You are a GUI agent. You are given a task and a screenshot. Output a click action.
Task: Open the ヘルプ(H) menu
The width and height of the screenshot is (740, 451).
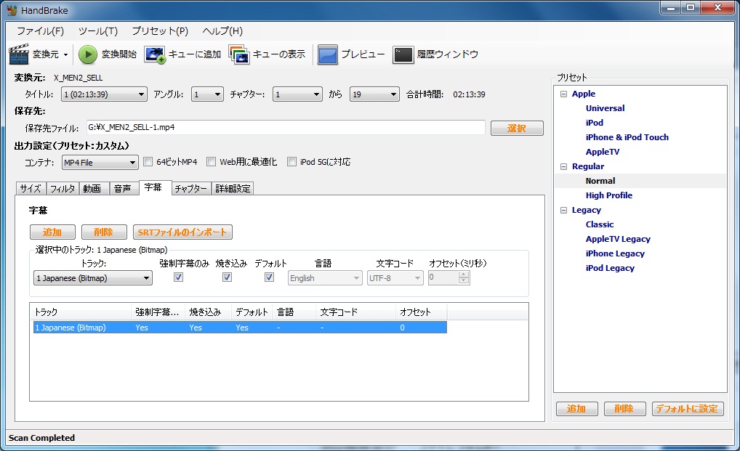(222, 31)
